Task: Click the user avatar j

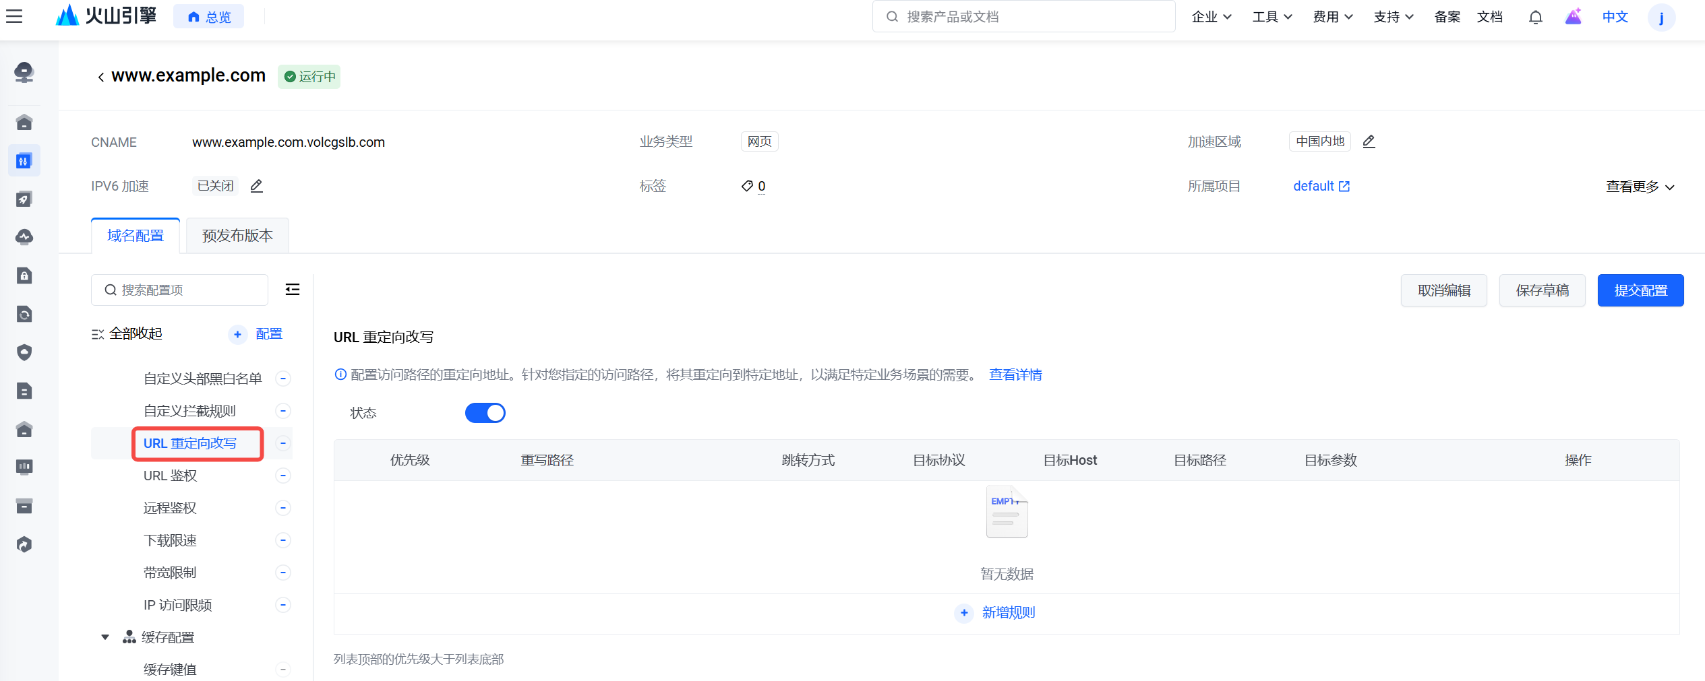Action: pos(1661,17)
